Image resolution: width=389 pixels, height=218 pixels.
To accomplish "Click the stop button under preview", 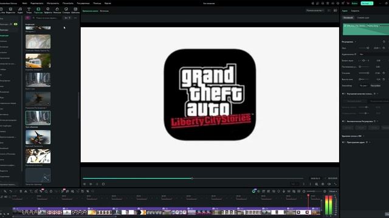I will [x=103, y=184].
